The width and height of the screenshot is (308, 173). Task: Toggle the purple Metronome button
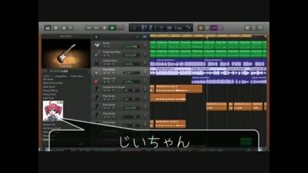tap(220, 28)
